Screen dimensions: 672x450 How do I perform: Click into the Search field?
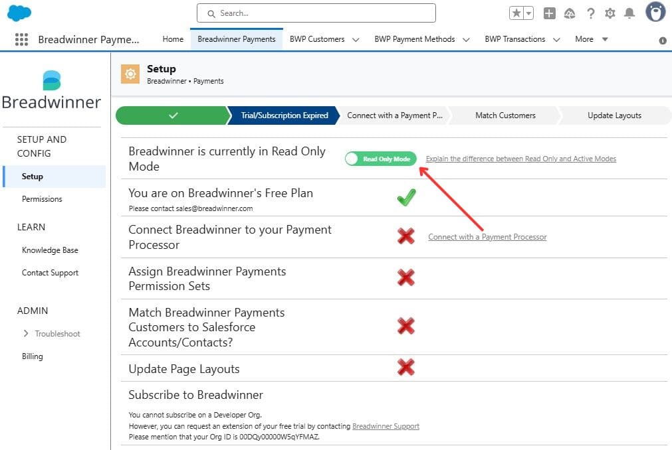(x=316, y=13)
